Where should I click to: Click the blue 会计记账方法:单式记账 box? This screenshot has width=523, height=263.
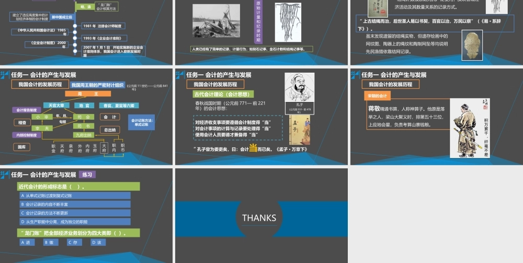141,122
